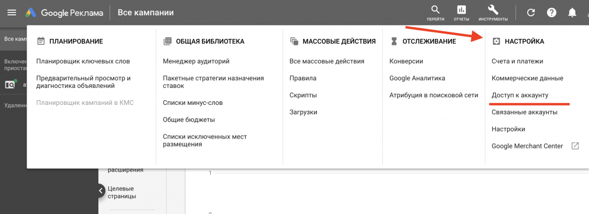The width and height of the screenshot is (589, 214).
Task: Click the refresh icon
Action: pyautogui.click(x=531, y=13)
